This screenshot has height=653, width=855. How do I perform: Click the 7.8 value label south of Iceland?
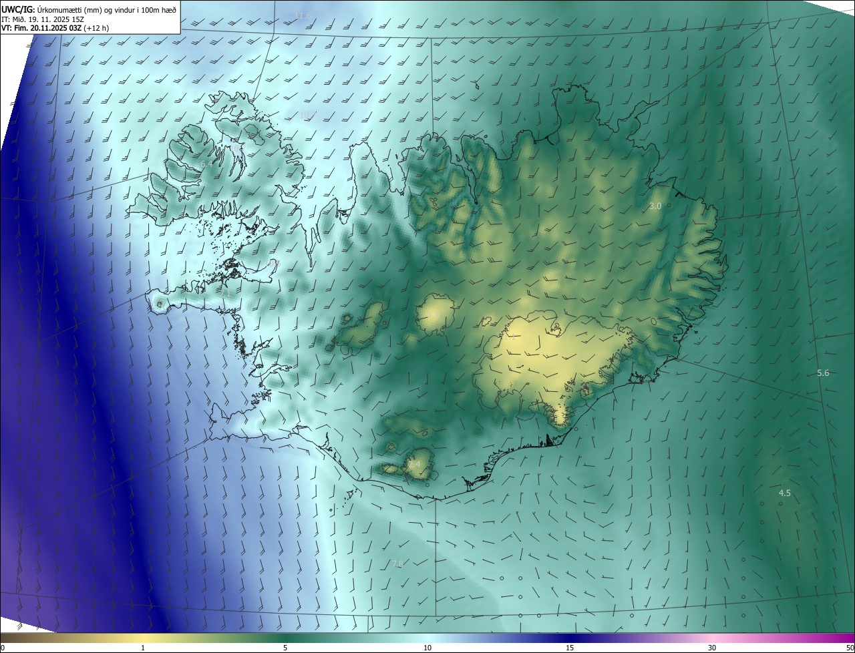click(x=397, y=564)
